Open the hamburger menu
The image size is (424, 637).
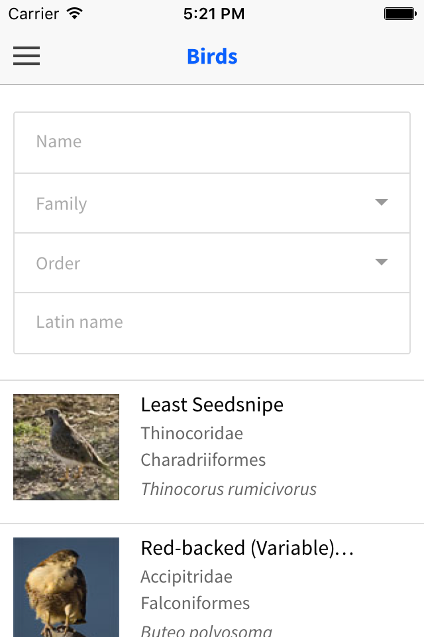pos(26,56)
